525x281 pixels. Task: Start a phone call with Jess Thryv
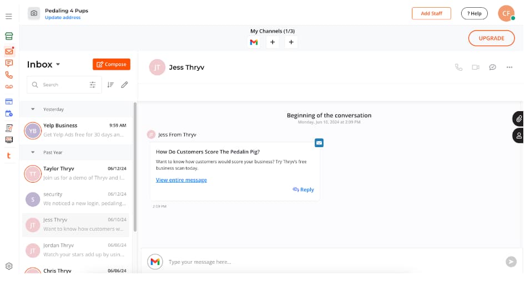459,67
